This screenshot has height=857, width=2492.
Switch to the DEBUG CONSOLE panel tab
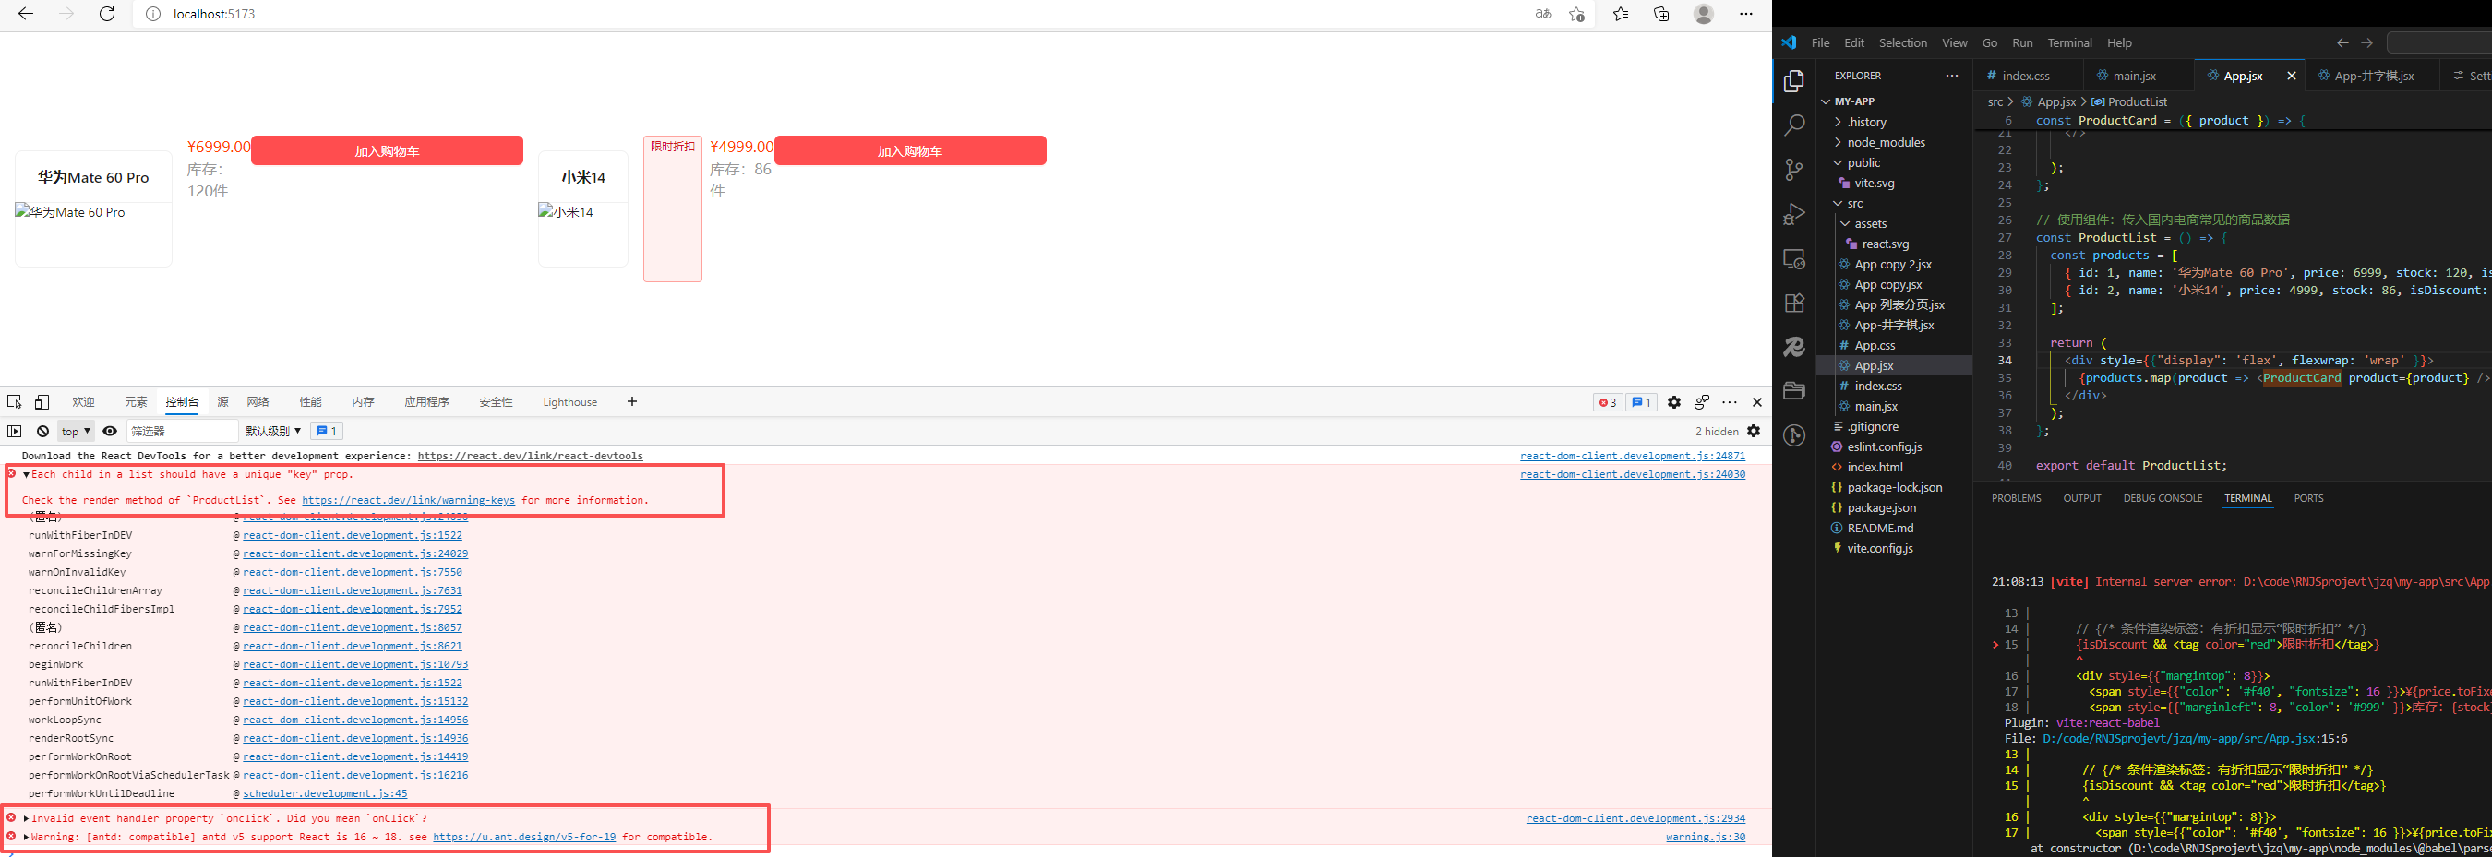pos(2163,498)
